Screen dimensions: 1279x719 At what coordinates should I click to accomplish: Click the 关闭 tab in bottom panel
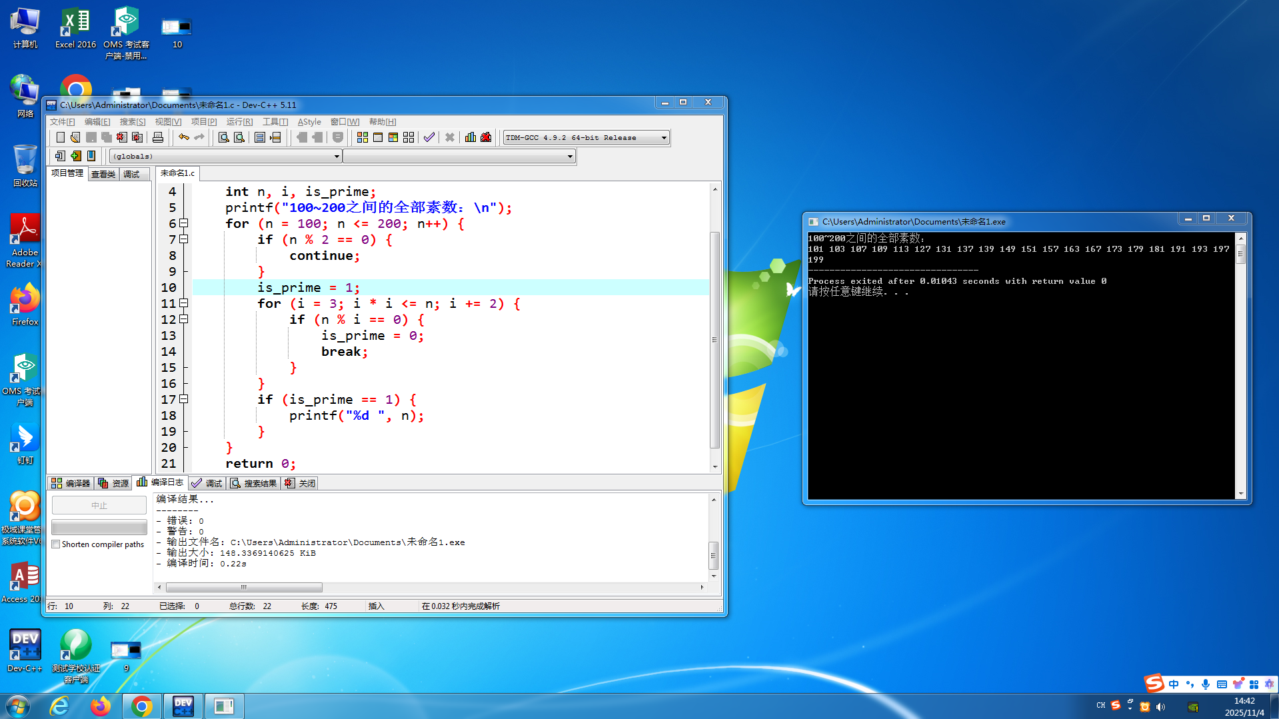click(300, 483)
